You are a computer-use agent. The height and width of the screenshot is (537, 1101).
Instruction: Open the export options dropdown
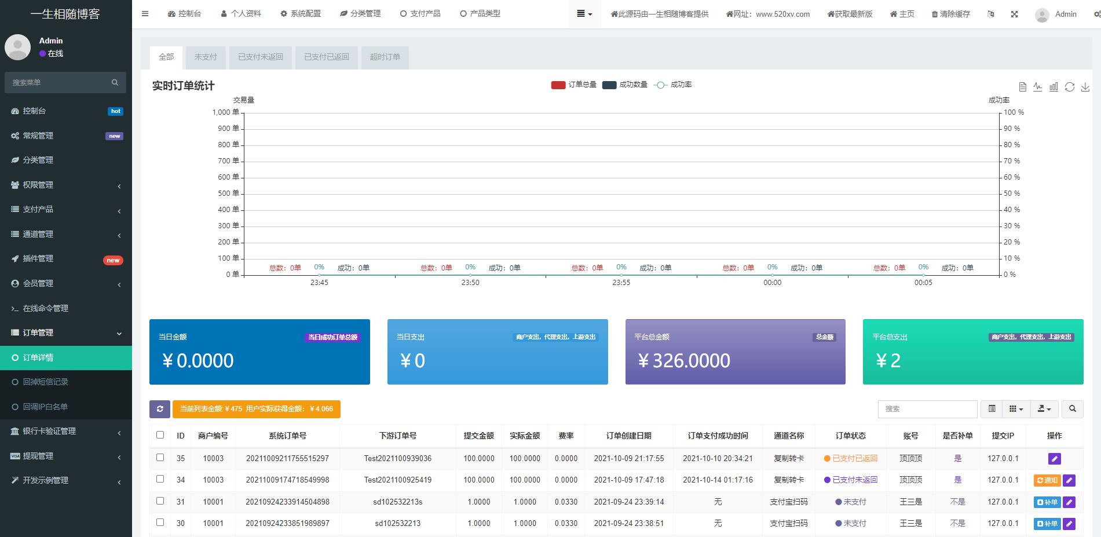click(1044, 409)
